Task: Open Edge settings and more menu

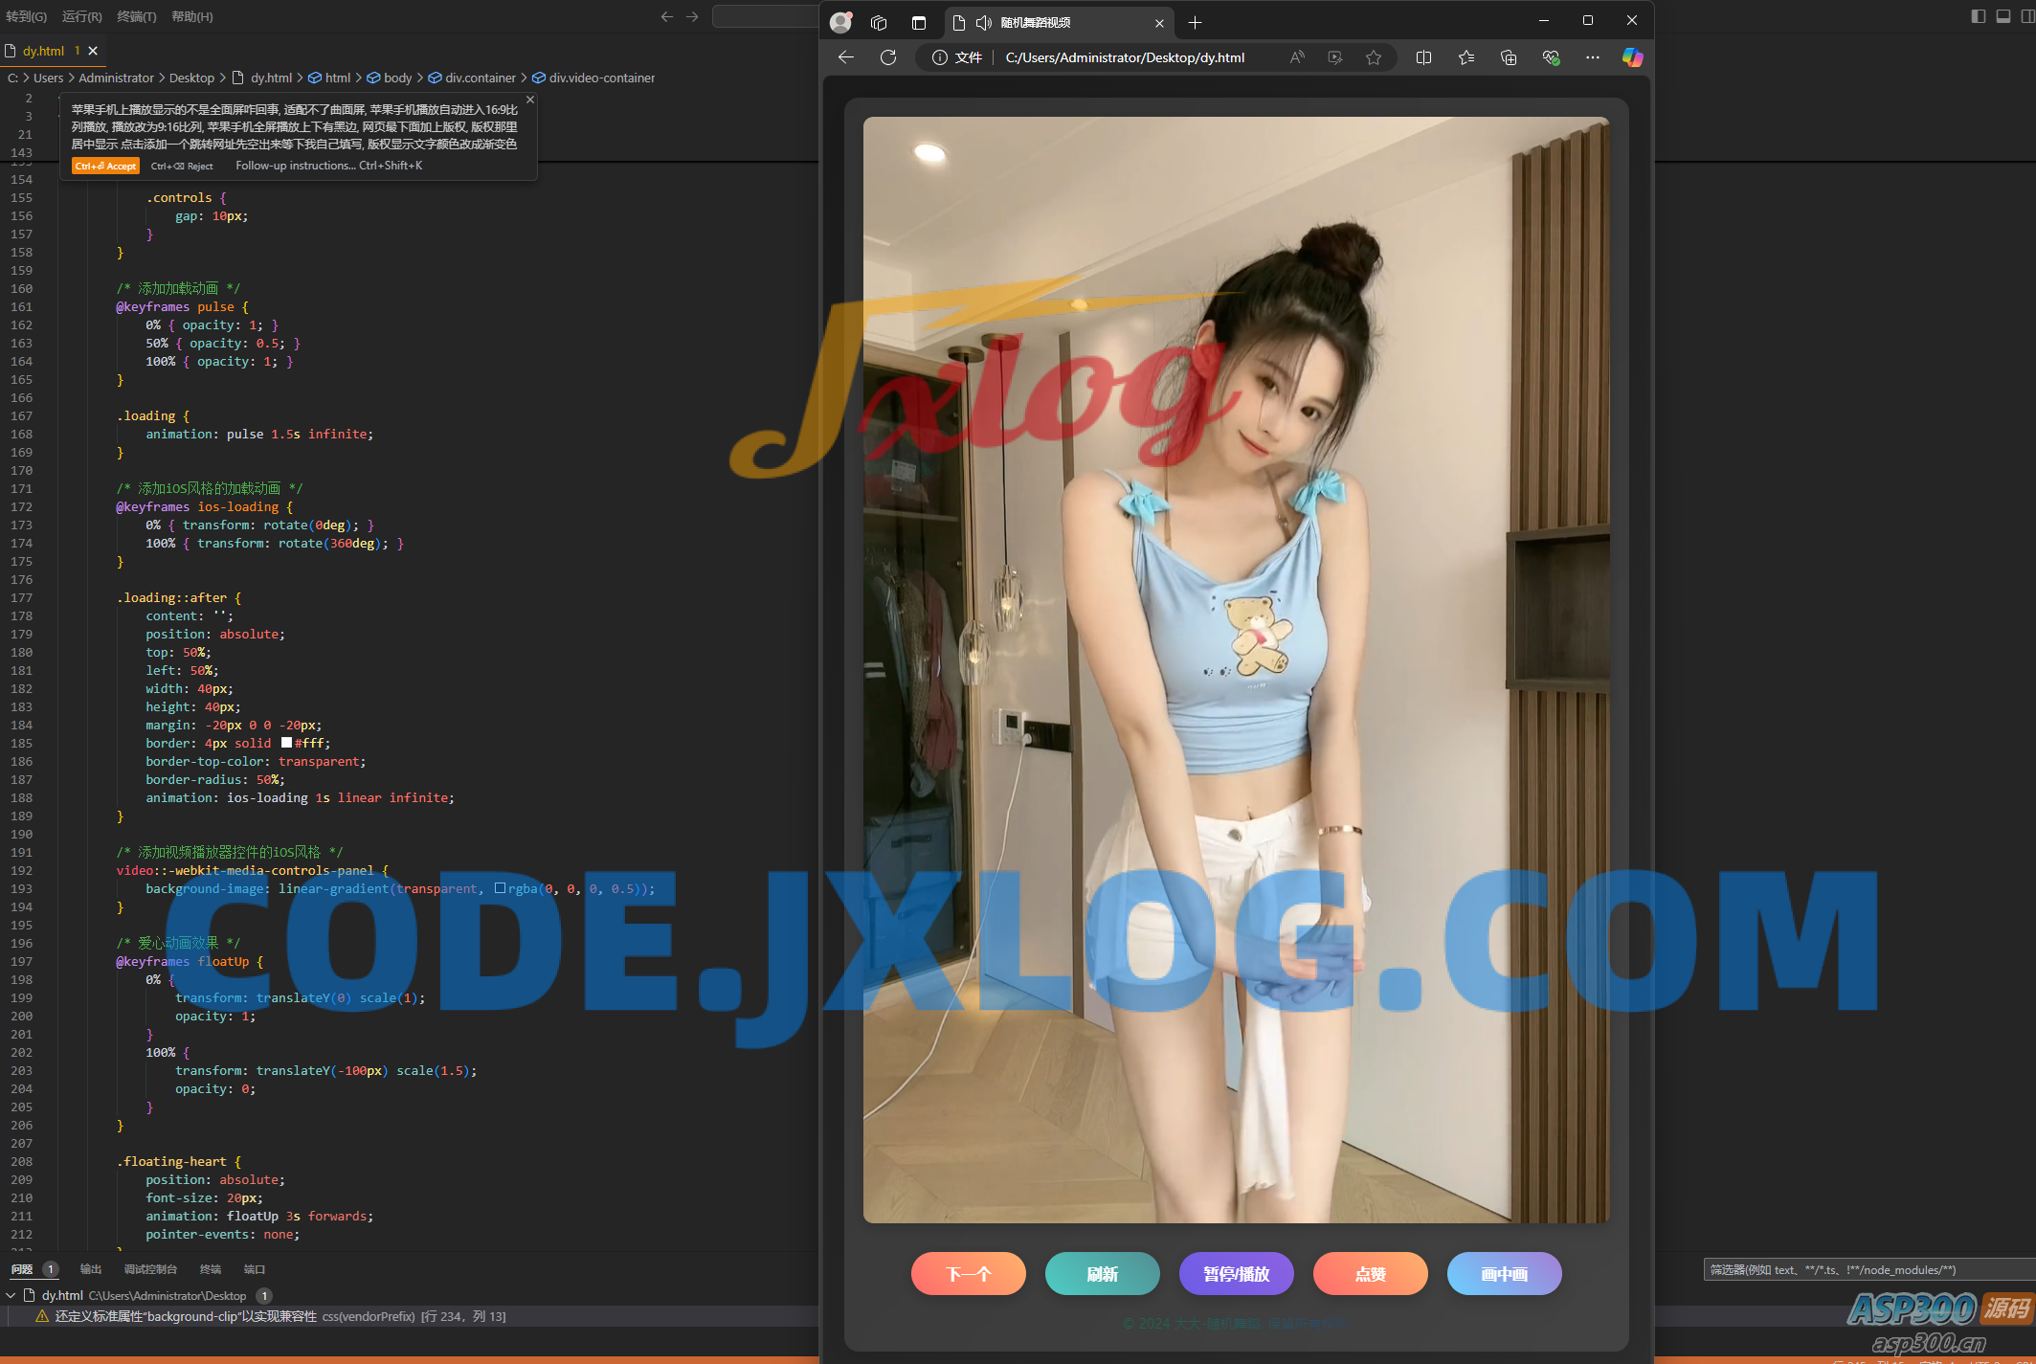Action: pyautogui.click(x=1592, y=57)
